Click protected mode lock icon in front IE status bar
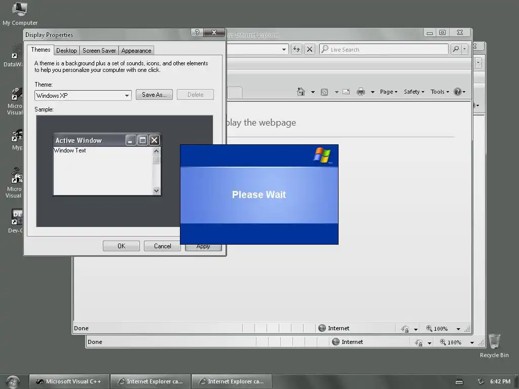Image resolution: width=519 pixels, height=389 pixels. 405,329
